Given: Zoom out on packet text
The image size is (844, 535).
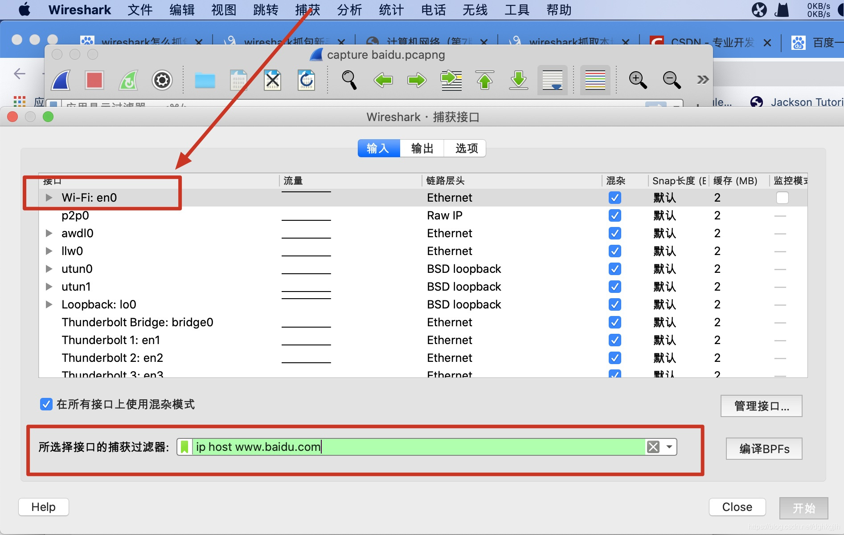Looking at the screenshot, I should click(672, 81).
